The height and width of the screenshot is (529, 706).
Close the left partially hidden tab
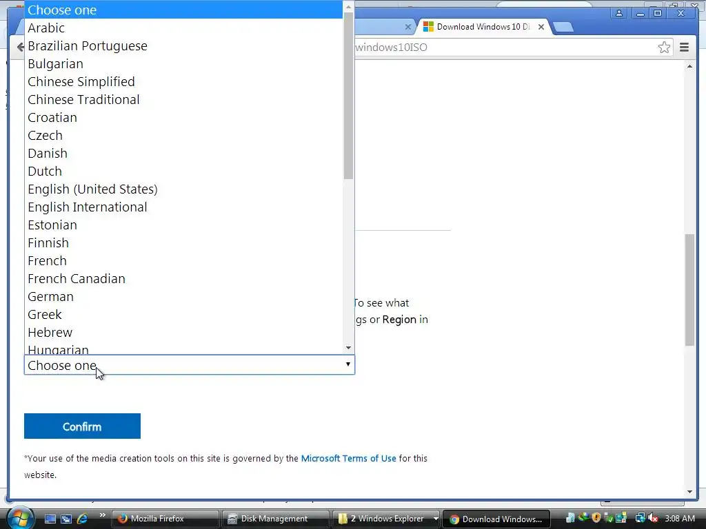[407, 27]
